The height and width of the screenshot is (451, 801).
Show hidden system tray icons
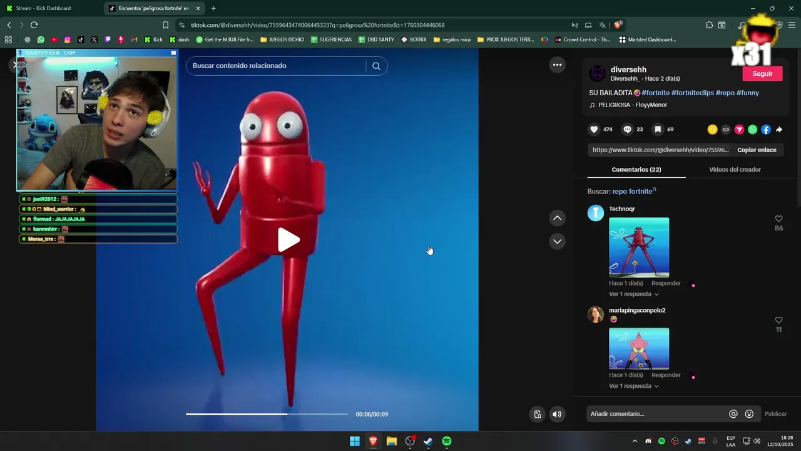pyautogui.click(x=635, y=441)
